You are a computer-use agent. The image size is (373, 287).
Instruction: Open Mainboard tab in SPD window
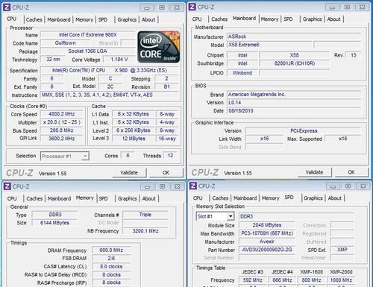click(x=245, y=198)
